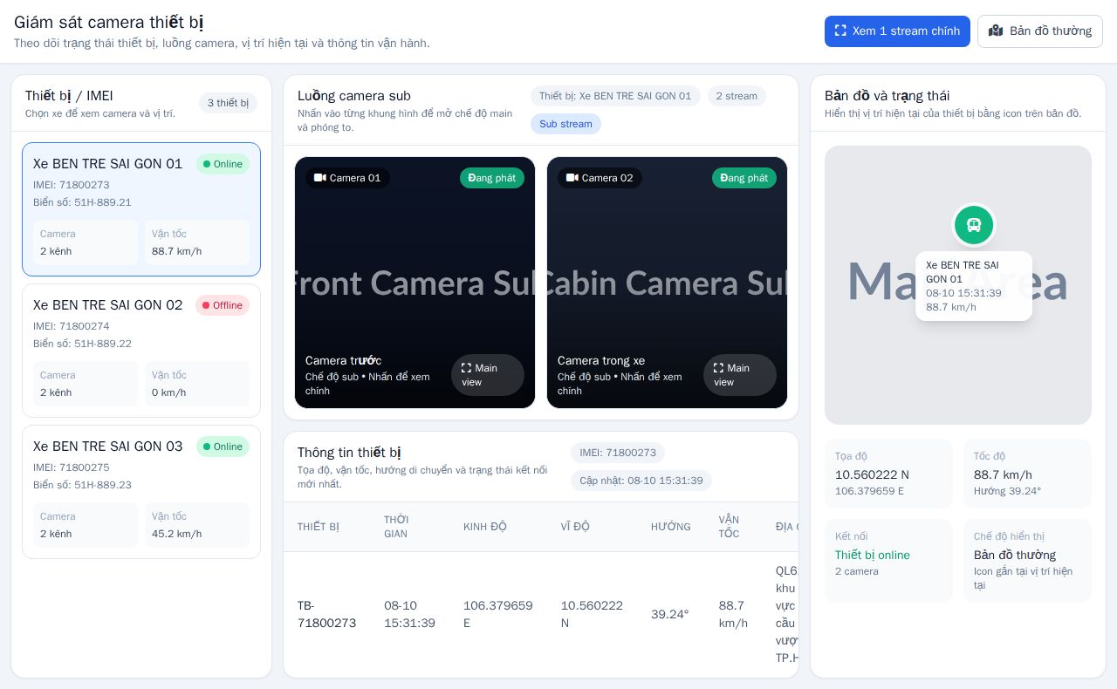Click the 3 thiết bị count badge
The width and height of the screenshot is (1117, 689).
[228, 103]
